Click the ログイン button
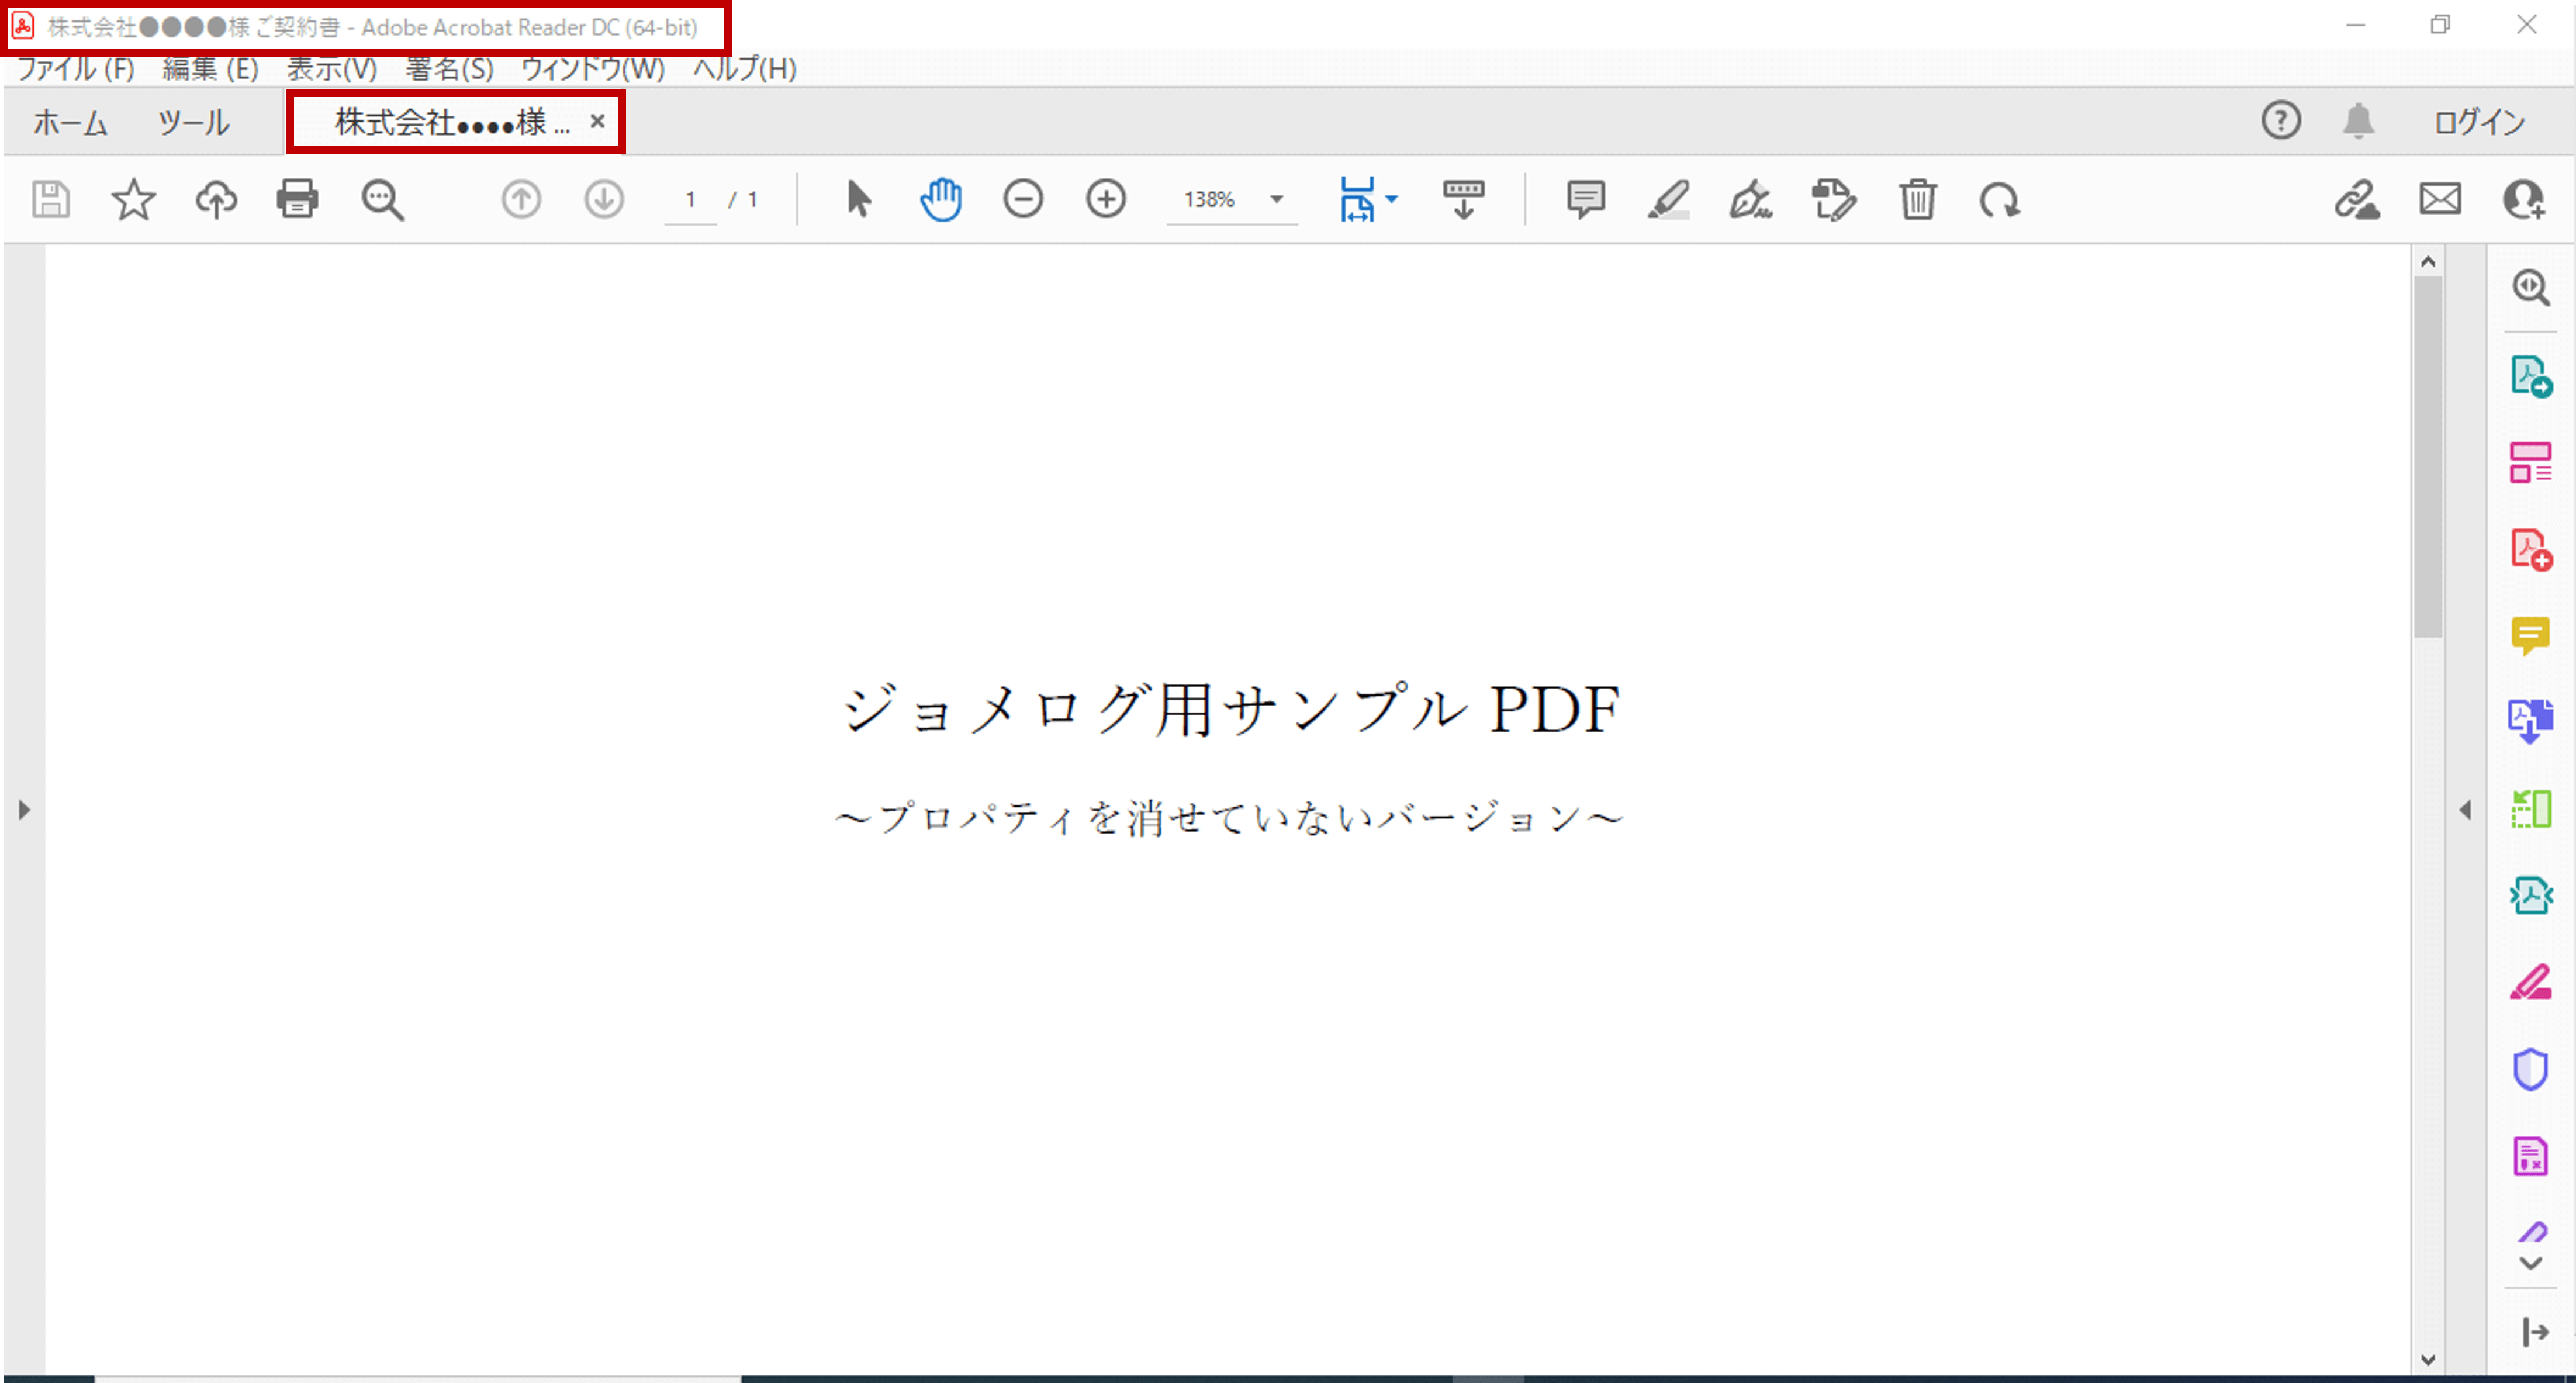 pyautogui.click(x=2480, y=122)
